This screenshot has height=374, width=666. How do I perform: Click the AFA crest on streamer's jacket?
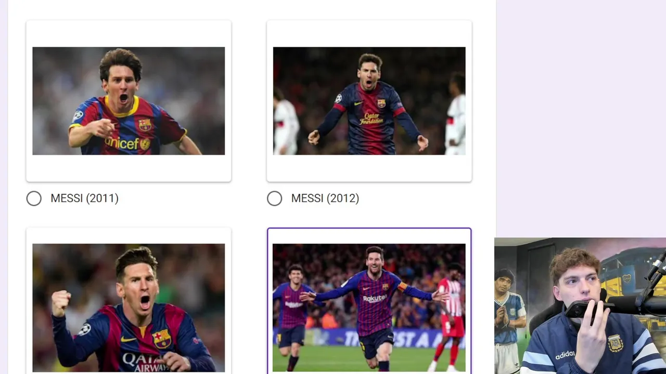(x=616, y=343)
